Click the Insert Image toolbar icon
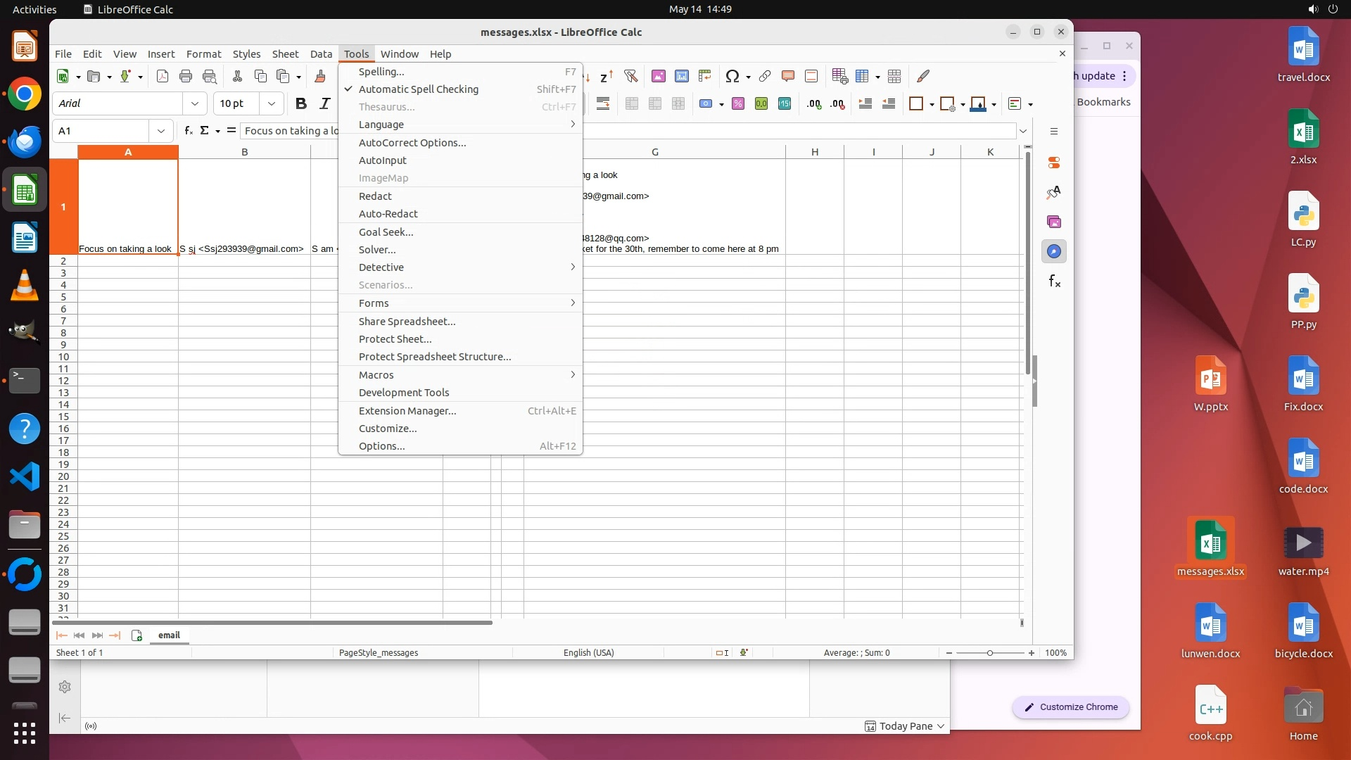Viewport: 1351px width, 760px height. point(659,76)
